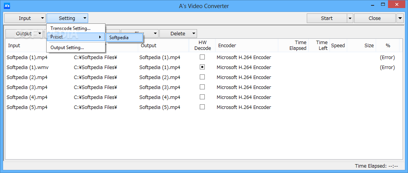Open the dropdown arrow left of Delete
The width and height of the screenshot is (408, 173).
click(156, 33)
